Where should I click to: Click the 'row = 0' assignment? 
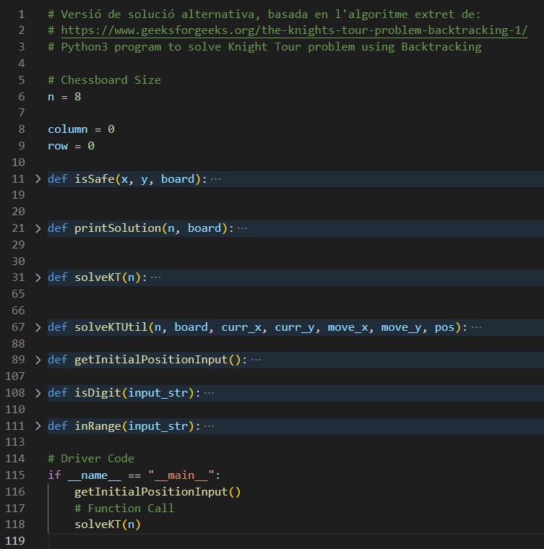71,146
